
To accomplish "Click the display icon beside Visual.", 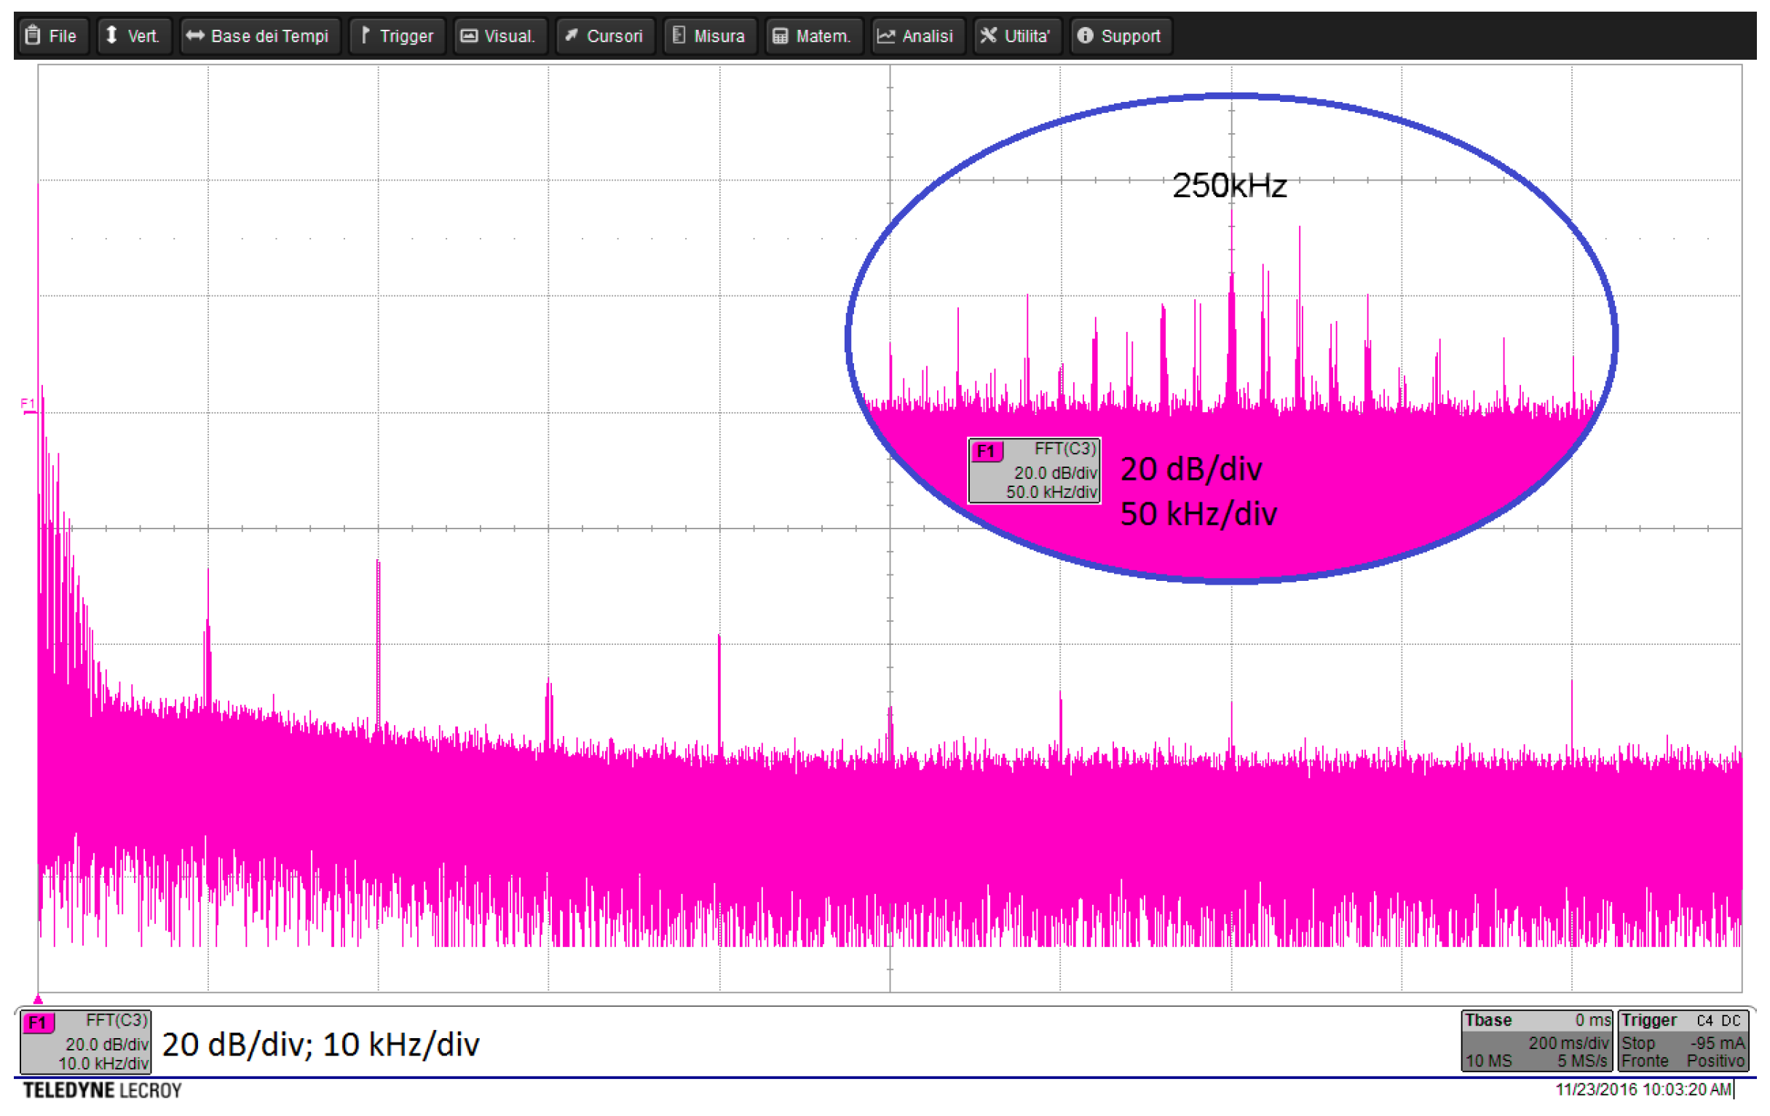I will pos(469,35).
